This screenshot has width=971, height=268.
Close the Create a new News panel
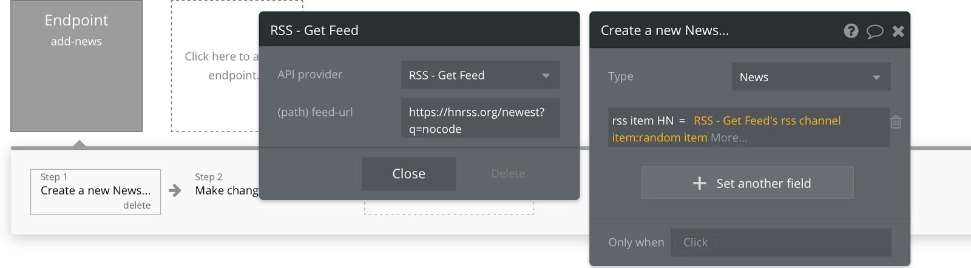click(x=898, y=31)
